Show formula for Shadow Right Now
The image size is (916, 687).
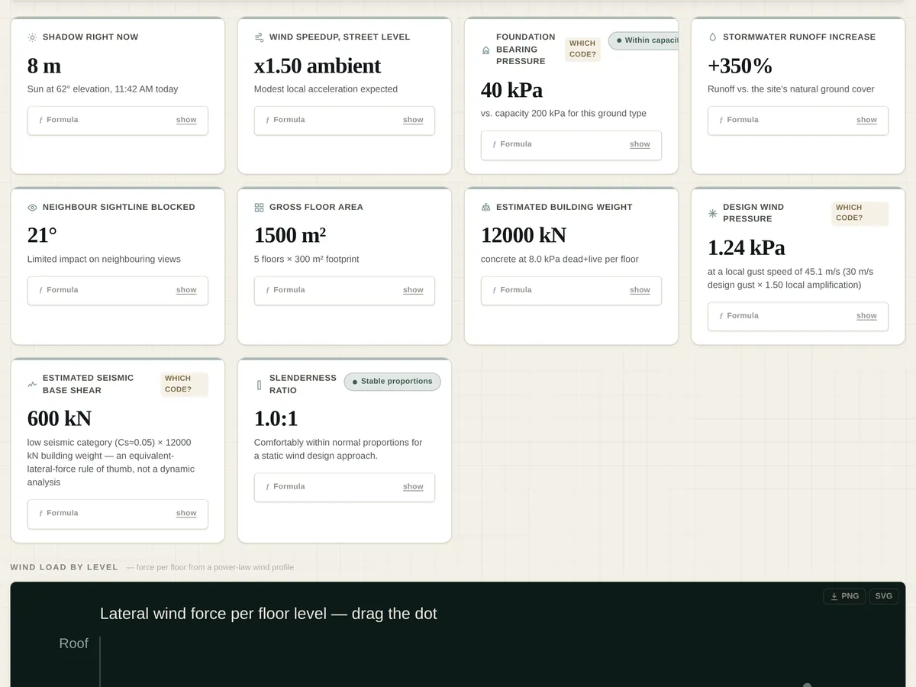point(186,120)
